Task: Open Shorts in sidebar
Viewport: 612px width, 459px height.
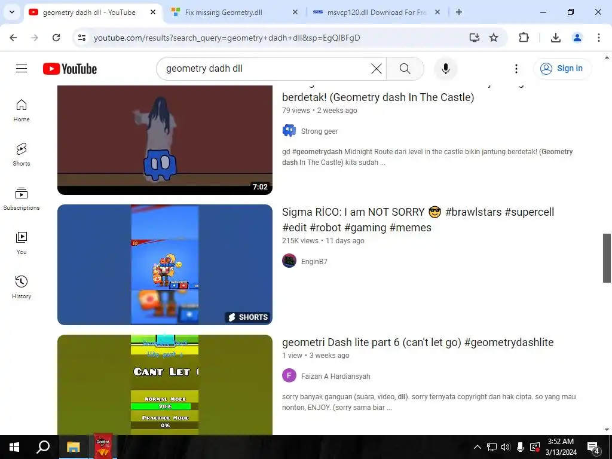Action: 22,155
